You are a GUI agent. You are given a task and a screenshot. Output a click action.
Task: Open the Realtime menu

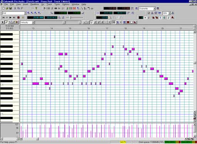tap(35, 4)
